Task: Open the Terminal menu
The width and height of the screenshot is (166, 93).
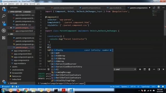Action: point(32,4)
